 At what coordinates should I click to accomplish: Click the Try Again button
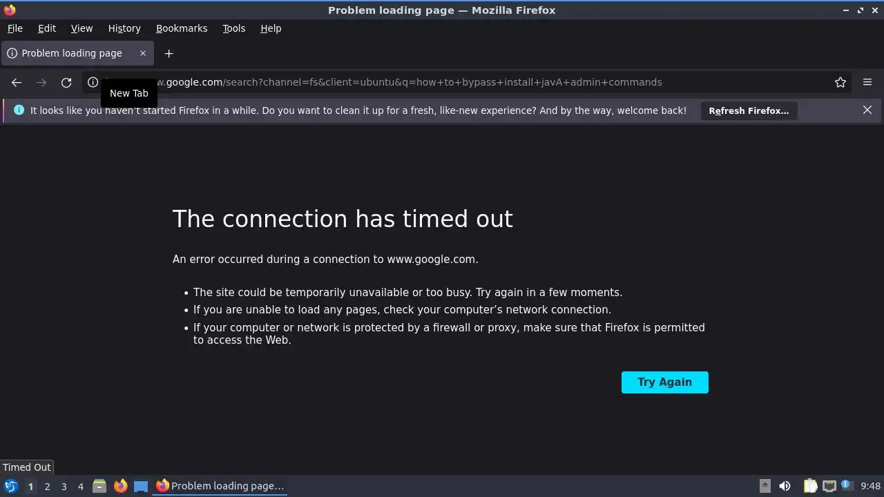tap(664, 382)
